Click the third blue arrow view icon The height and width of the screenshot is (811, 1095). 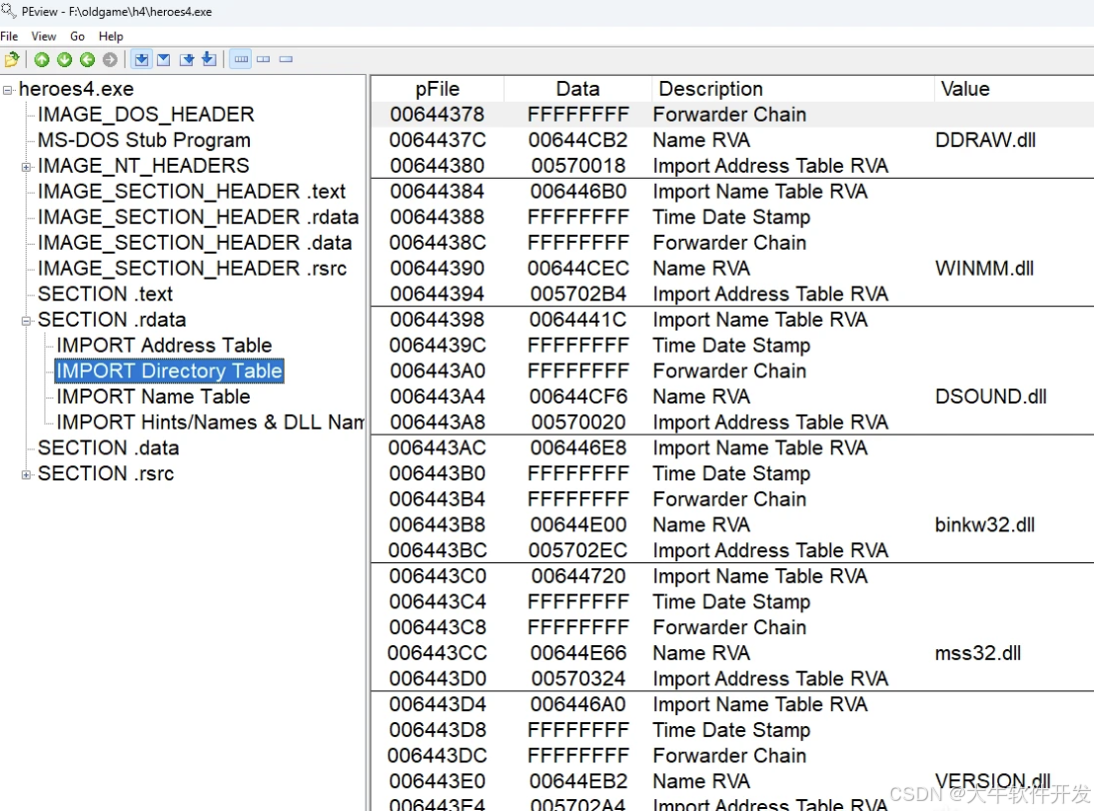click(187, 59)
